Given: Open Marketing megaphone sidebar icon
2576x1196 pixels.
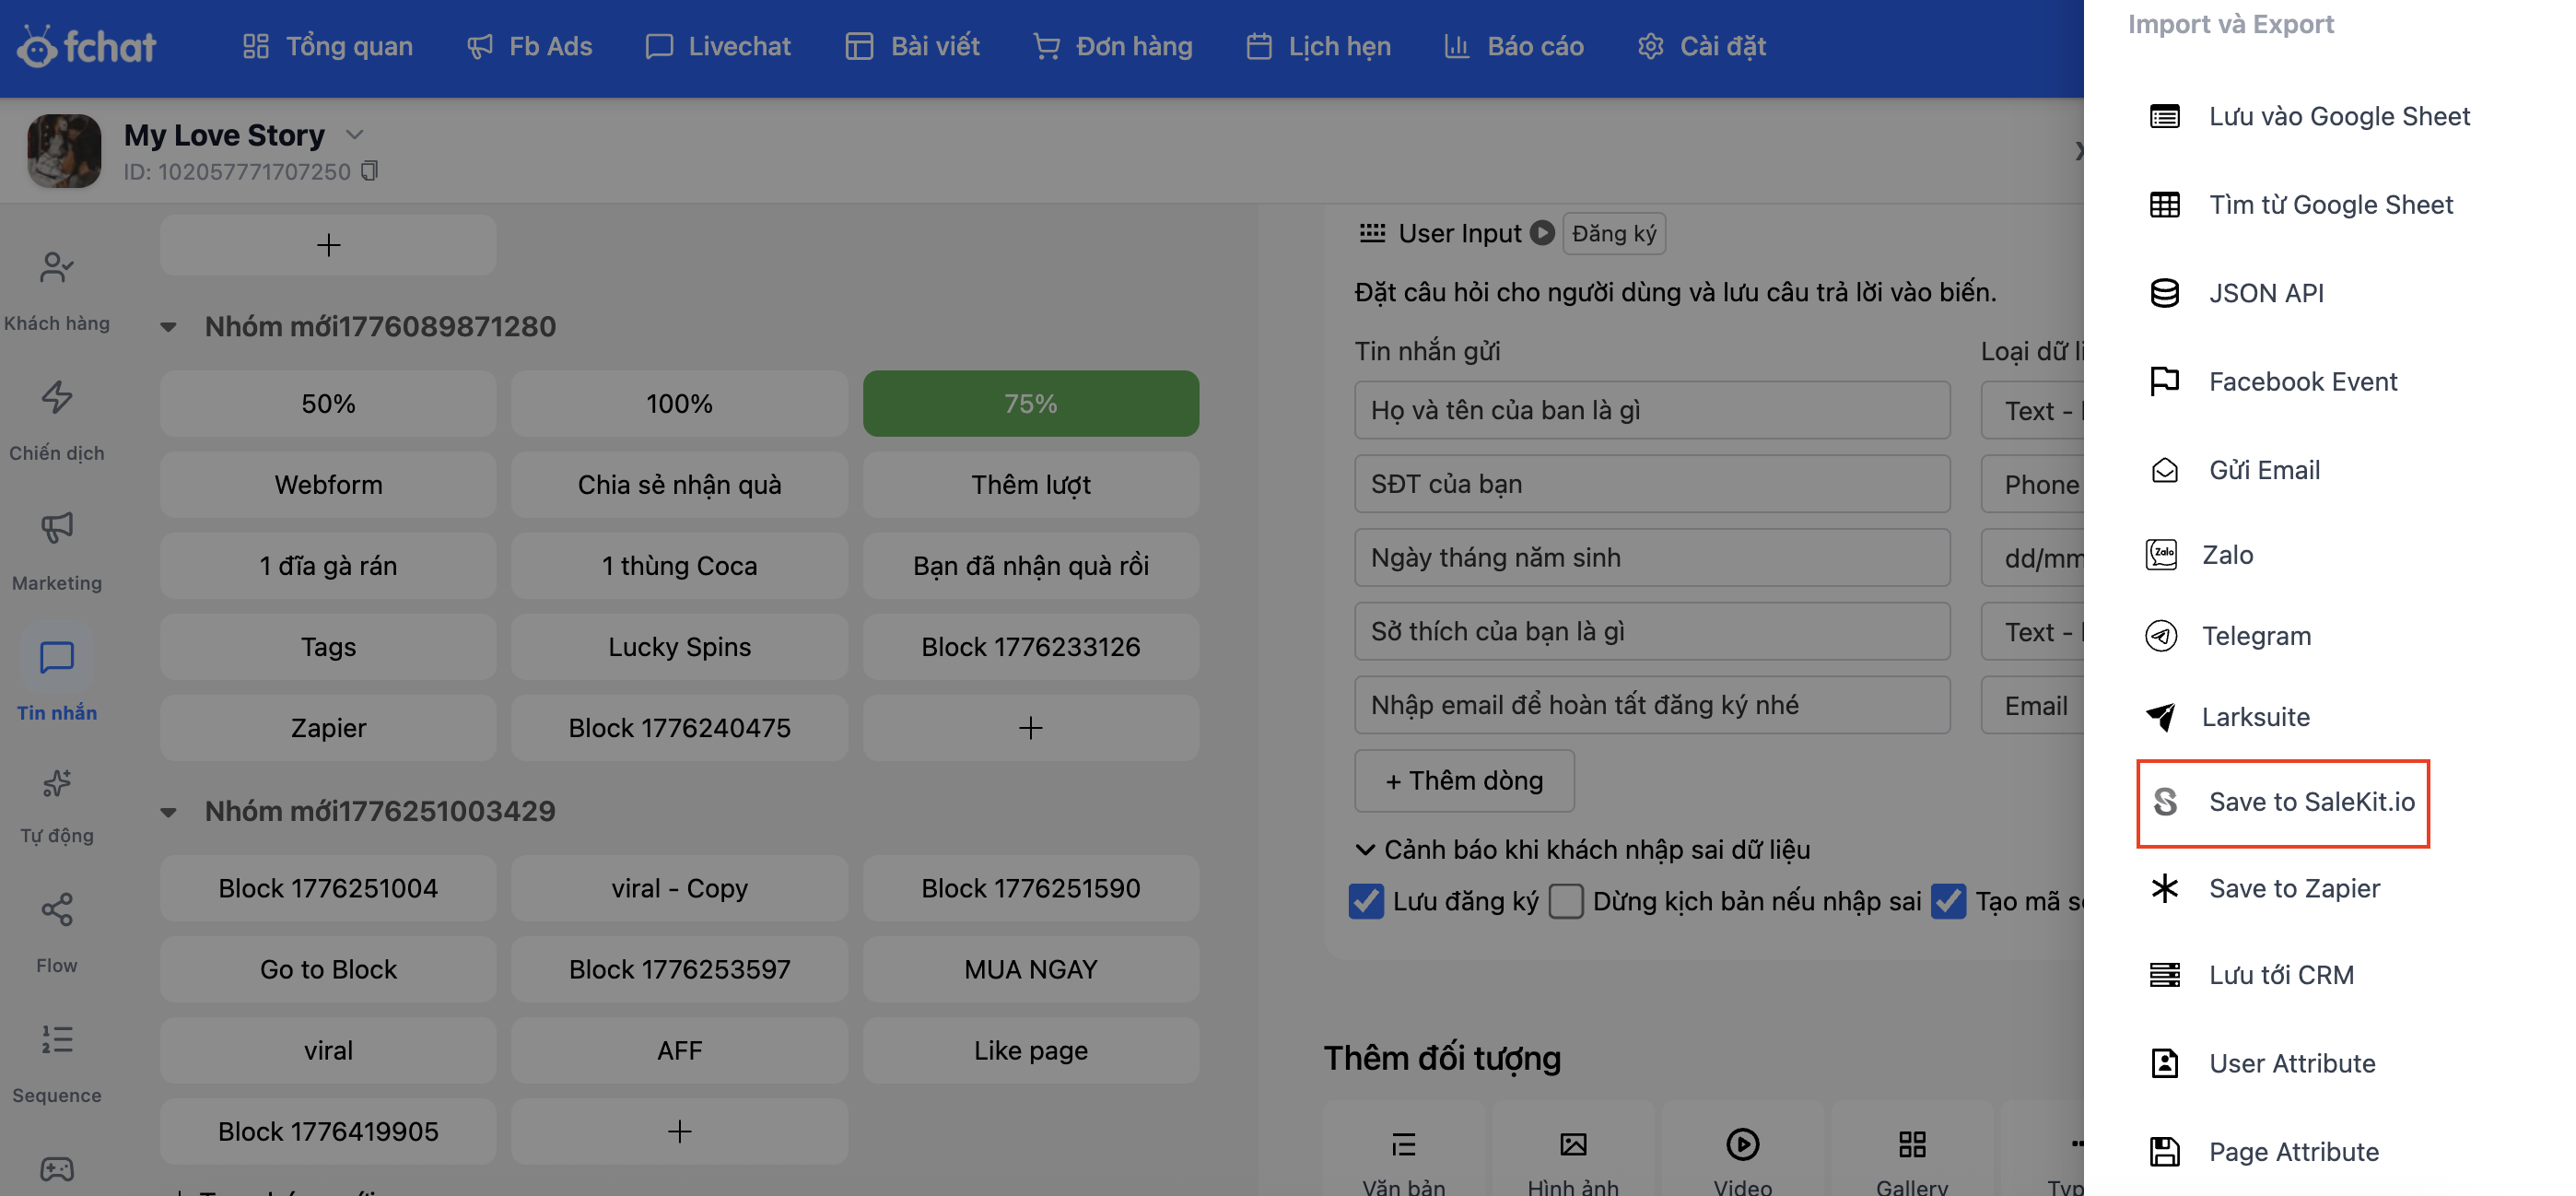Looking at the screenshot, I should (57, 527).
